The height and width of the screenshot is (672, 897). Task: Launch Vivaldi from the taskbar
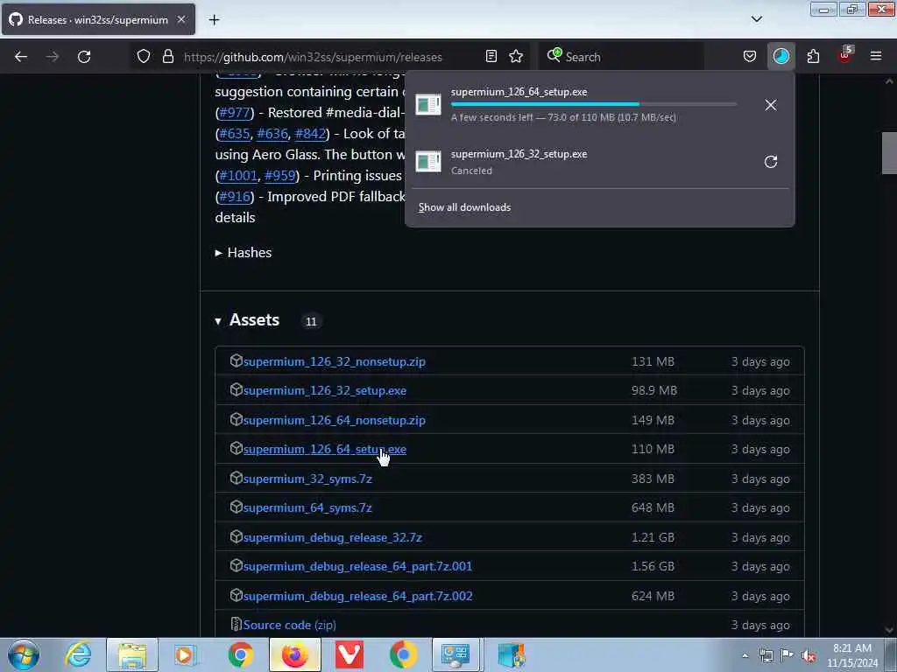coord(349,654)
